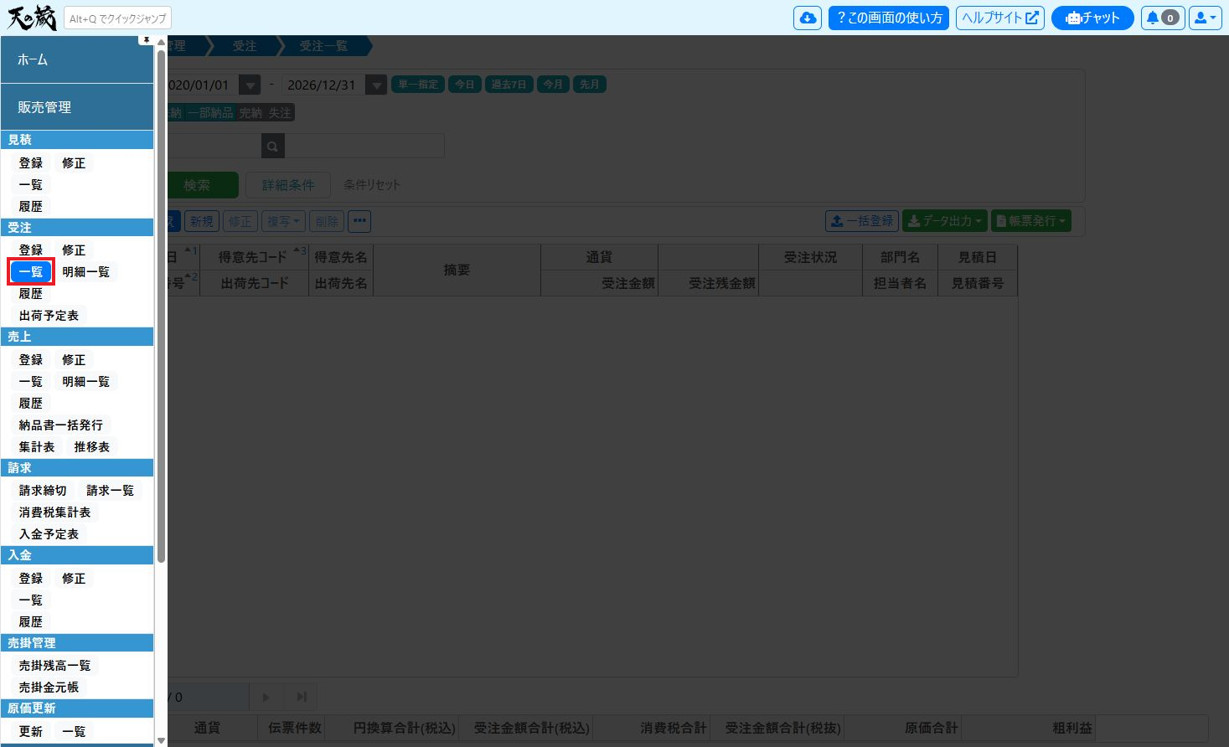The height and width of the screenshot is (747, 1229).
Task: Click the ellipsis more-actions button
Action: pos(359,221)
